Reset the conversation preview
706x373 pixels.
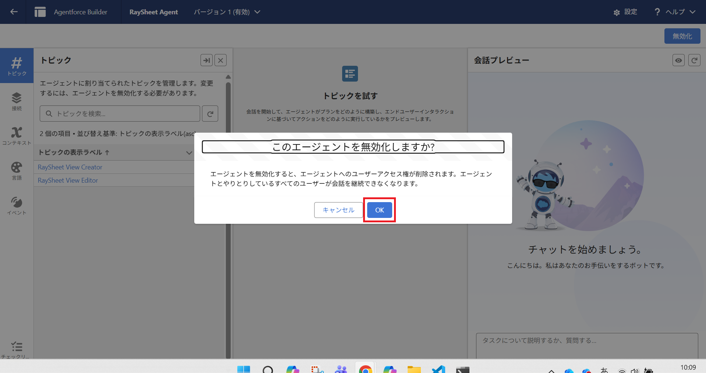694,60
